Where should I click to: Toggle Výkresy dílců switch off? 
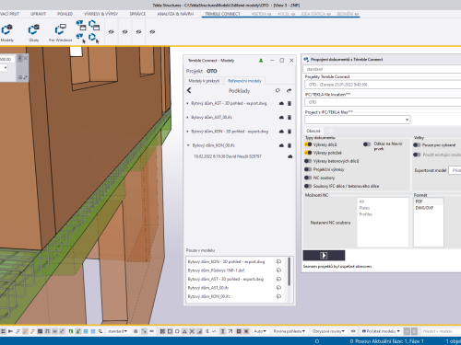[308, 144]
